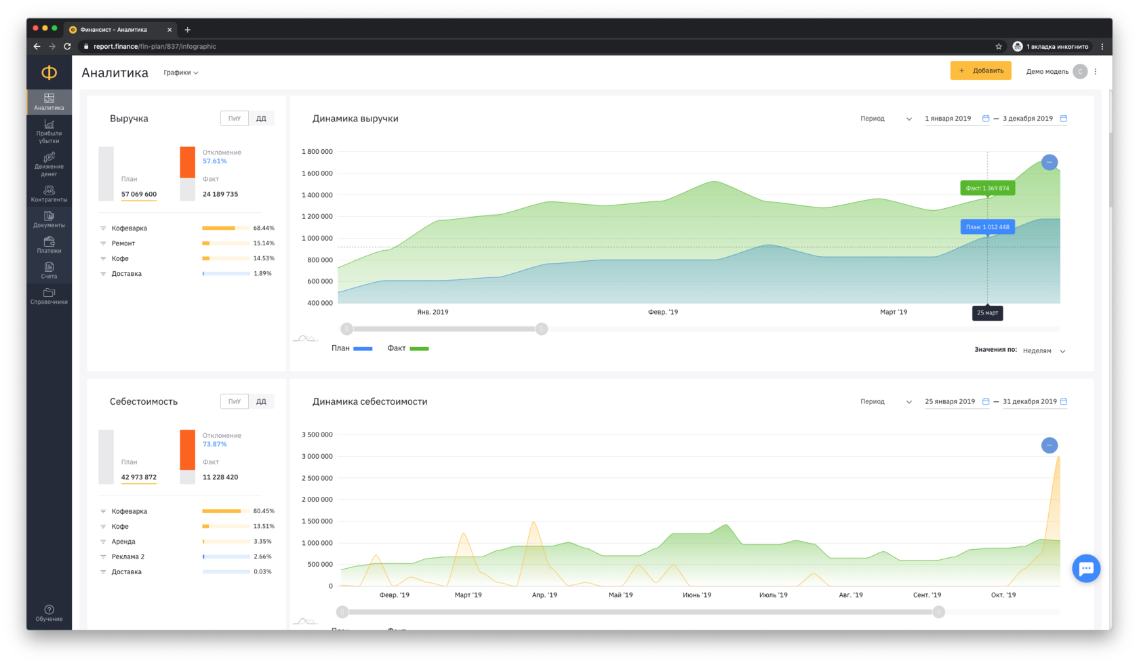Expand the Графики dropdown next to Аналитика

tap(180, 73)
